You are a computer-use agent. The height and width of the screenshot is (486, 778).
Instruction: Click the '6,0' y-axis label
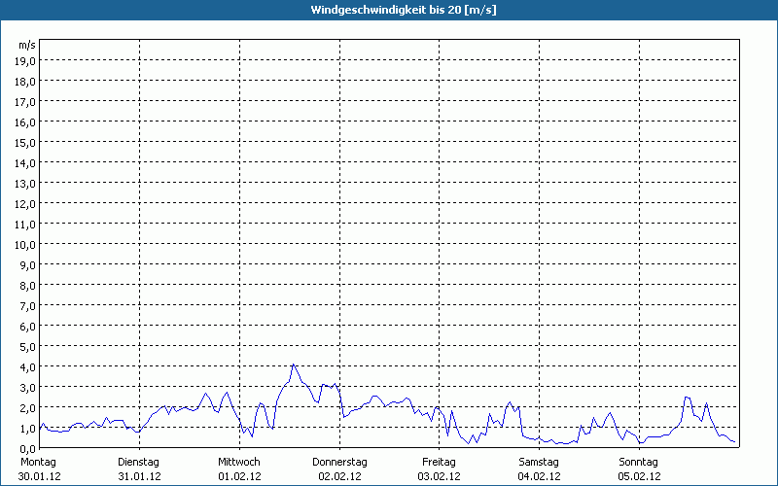[x=27, y=327]
